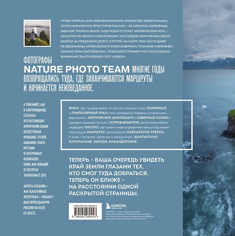
Task: Click the line КАНЬОНОВ, ПЛАТО
Action: (34, 143)
